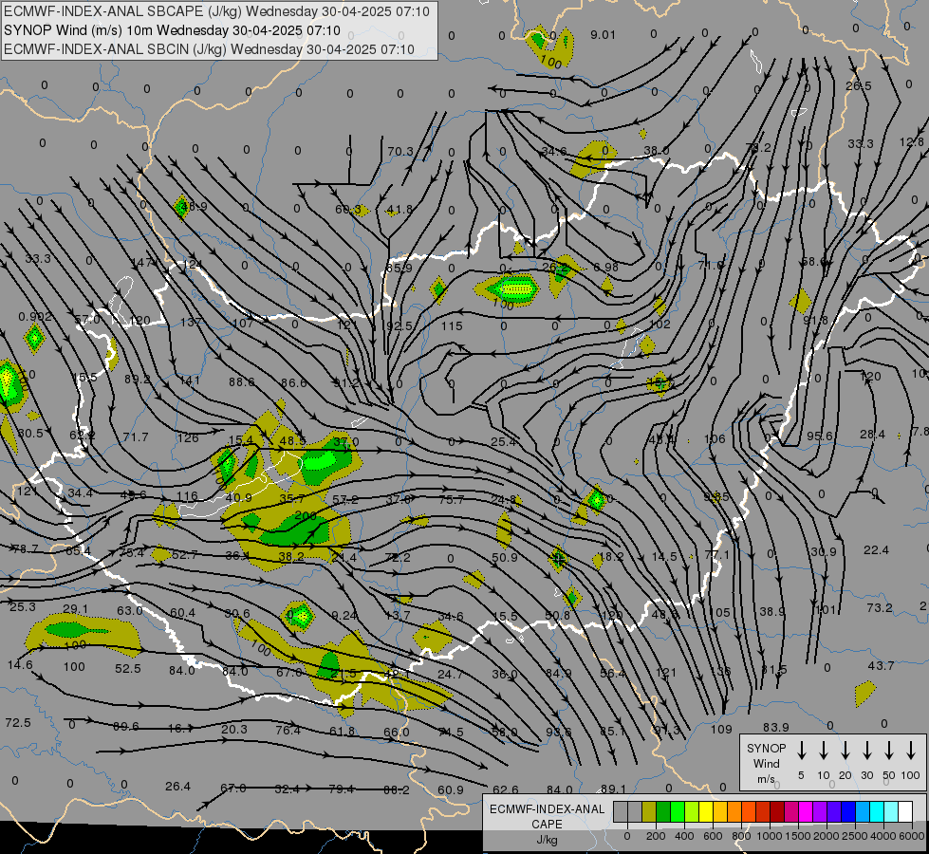Click the 5 m/s wind arrow in legend
Viewport: 929px width, 854px height.
click(x=801, y=751)
